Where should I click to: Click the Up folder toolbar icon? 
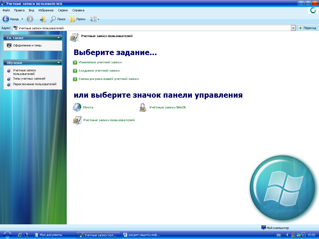click(43, 19)
